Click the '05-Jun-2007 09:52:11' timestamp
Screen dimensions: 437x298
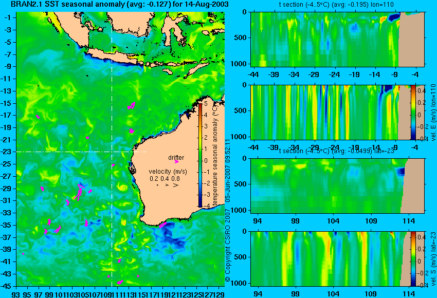coord(228,171)
